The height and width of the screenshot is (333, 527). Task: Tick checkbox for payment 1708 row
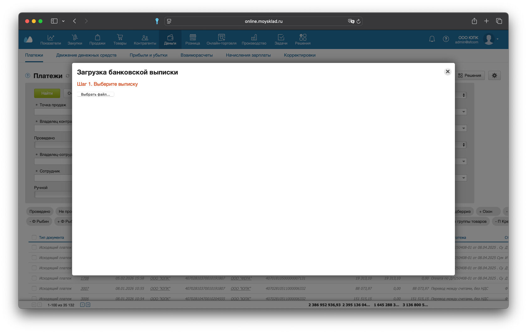click(34, 278)
